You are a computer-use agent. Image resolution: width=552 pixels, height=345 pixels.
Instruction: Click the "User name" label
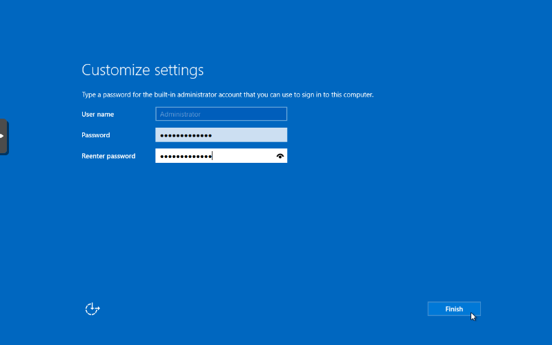coord(98,115)
